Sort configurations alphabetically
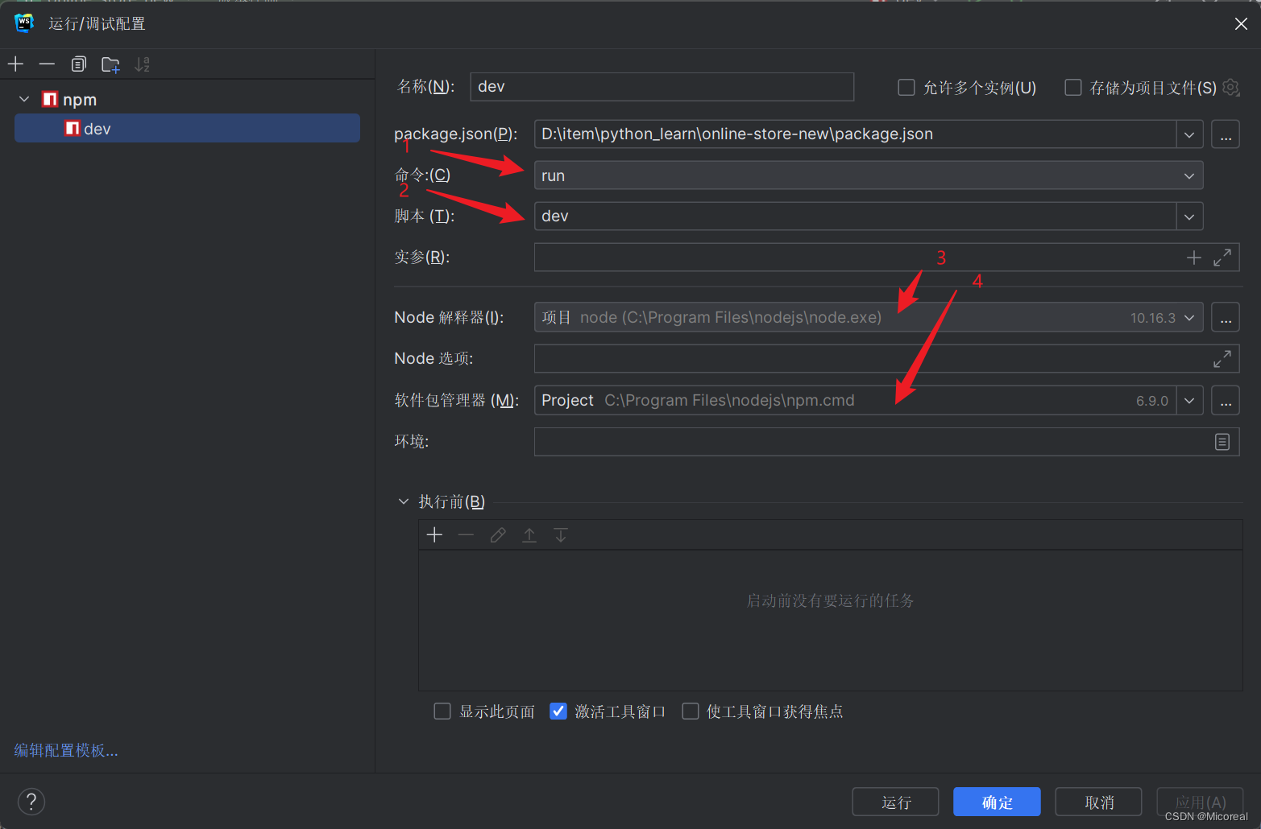This screenshot has height=829, width=1261. pos(142,64)
